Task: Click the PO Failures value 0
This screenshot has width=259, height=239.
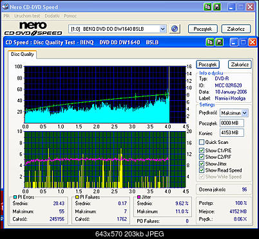Action: coord(187,221)
